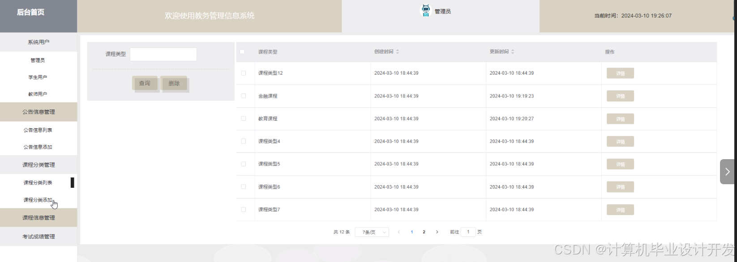Image resolution: width=737 pixels, height=262 pixels.
Task: Sort by 更新时间 column arrows
Action: coord(513,52)
